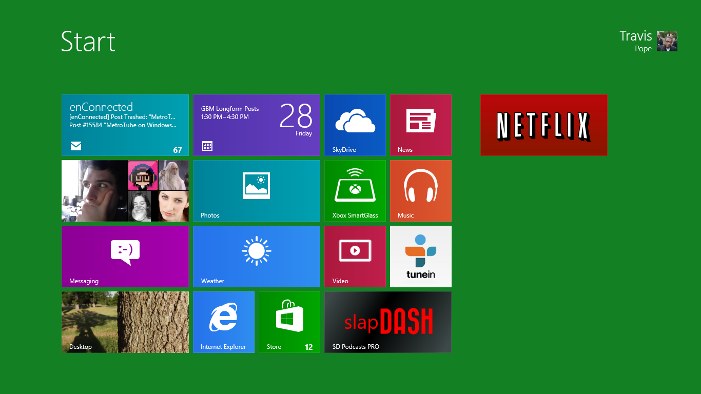701x394 pixels.
Task: Click the Post Trashed email preview line
Action: coord(123,117)
